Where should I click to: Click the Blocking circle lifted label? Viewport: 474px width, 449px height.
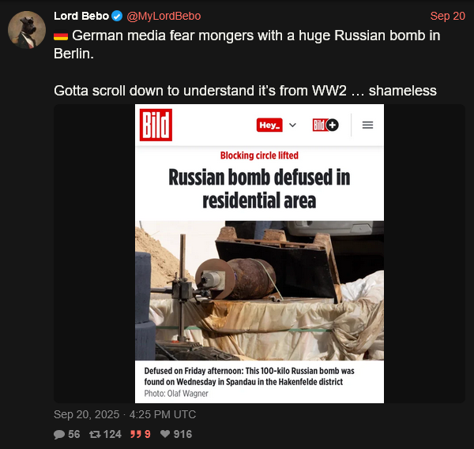[x=259, y=155]
